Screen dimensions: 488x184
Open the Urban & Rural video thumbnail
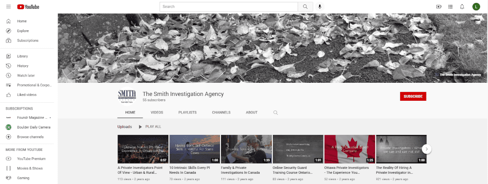pyautogui.click(x=143, y=149)
